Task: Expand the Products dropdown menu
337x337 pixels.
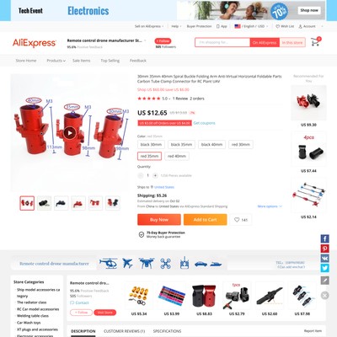Action: coord(56,61)
